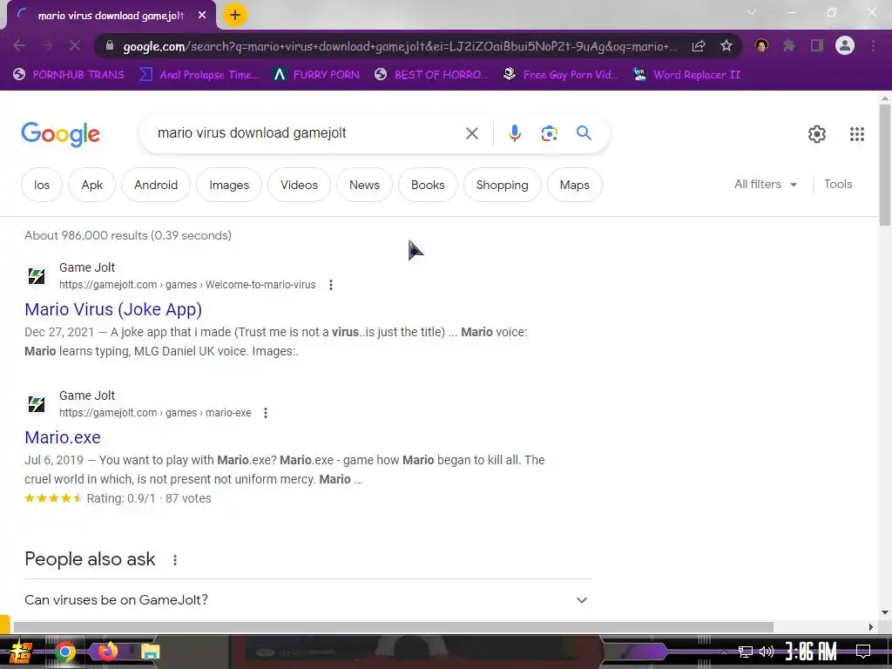This screenshot has width=892, height=669.
Task: Clear the search query with the X
Action: pyautogui.click(x=472, y=133)
